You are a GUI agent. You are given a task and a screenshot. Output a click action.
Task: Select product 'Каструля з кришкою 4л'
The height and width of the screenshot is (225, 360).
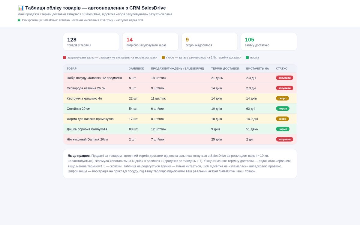[x=84, y=98]
